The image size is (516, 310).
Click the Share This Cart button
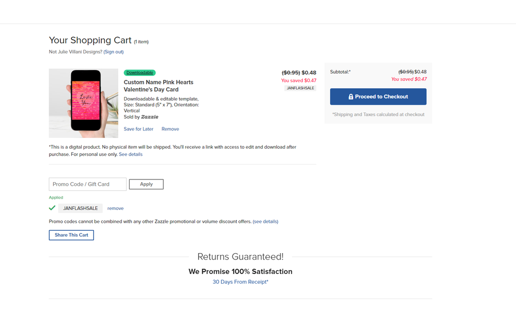click(x=71, y=235)
